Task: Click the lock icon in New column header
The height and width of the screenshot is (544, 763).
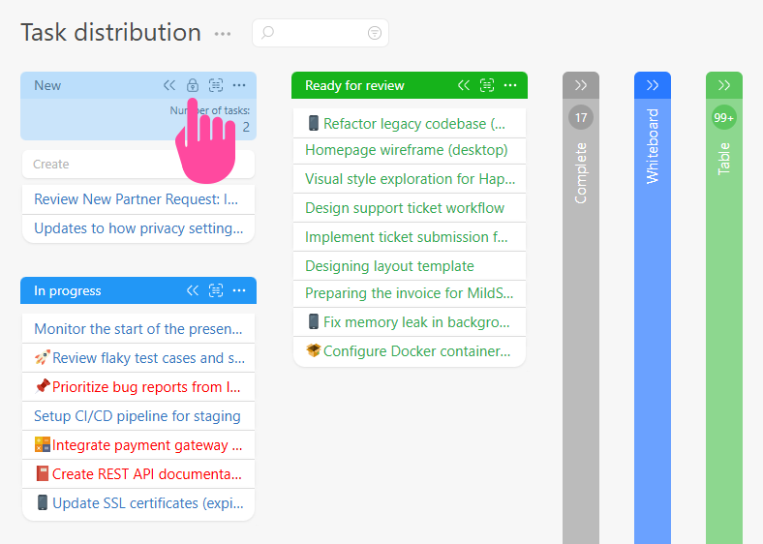Action: coord(193,85)
